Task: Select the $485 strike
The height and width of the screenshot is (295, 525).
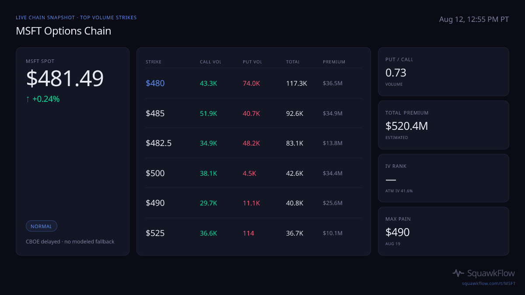Action: [155, 113]
